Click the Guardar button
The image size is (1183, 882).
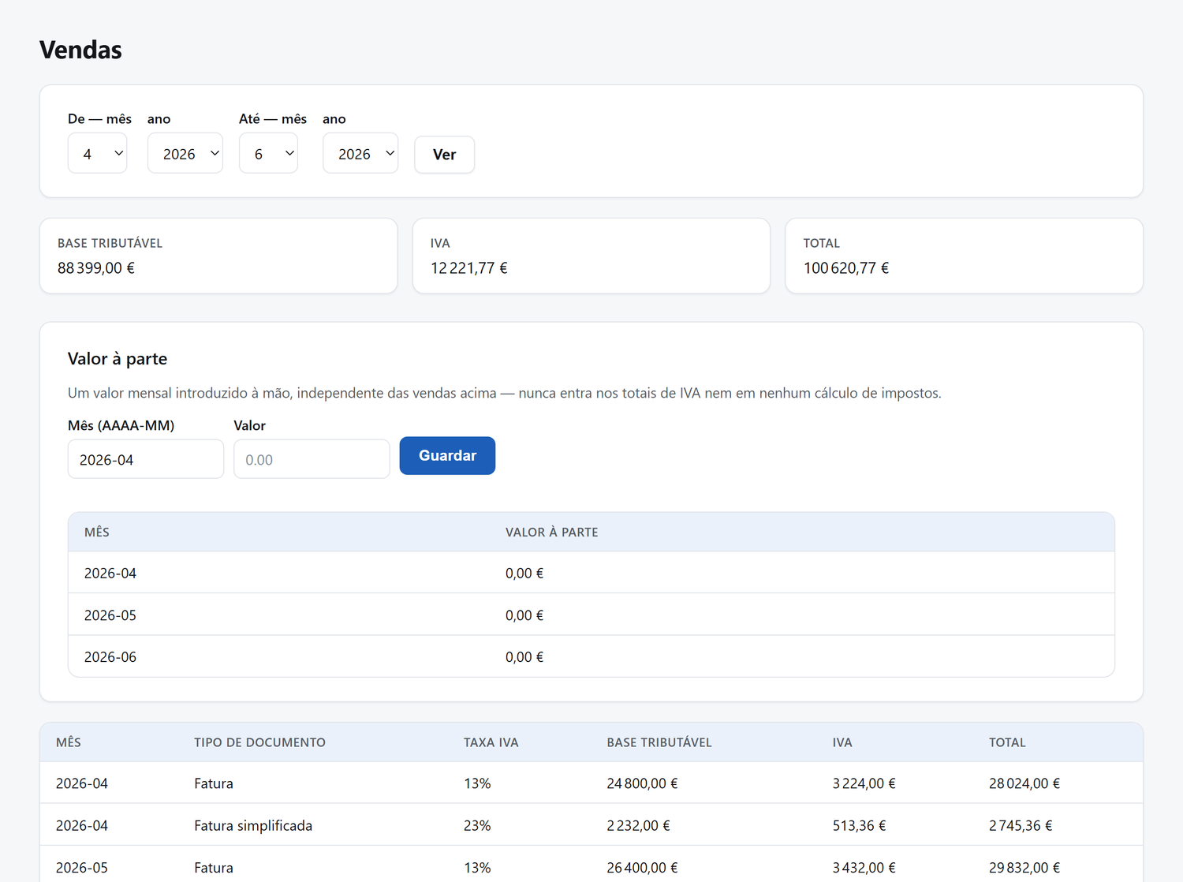[447, 456]
